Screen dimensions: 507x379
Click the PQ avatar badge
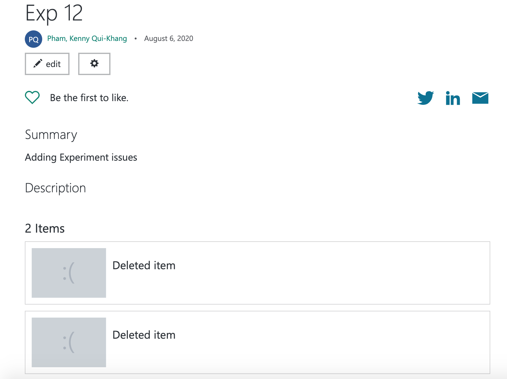point(33,39)
